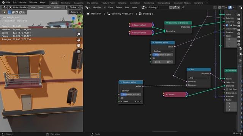Click duplicate node group icon
Viewport: 243px width, 136px height.
click(x=175, y=8)
